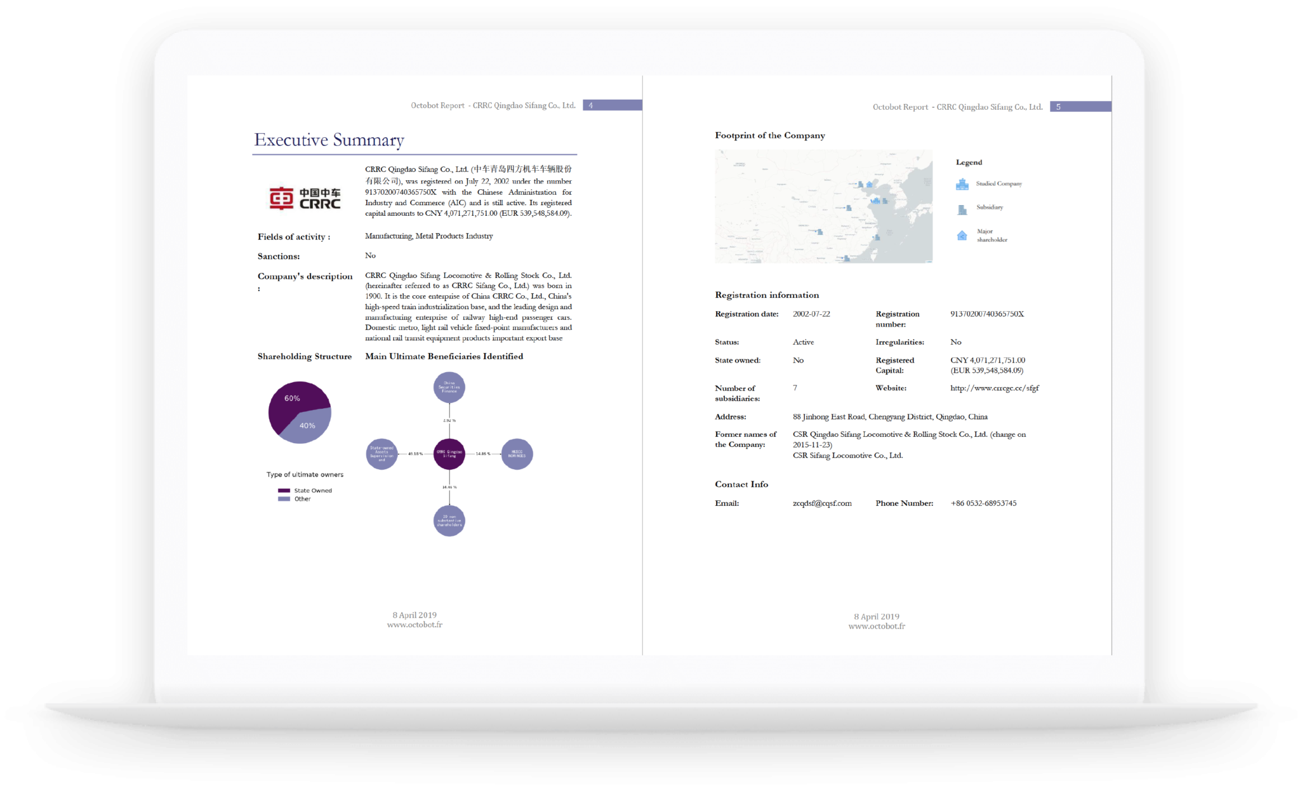Open the http://www.crrcgc.cc/sfgf website link

coord(995,388)
